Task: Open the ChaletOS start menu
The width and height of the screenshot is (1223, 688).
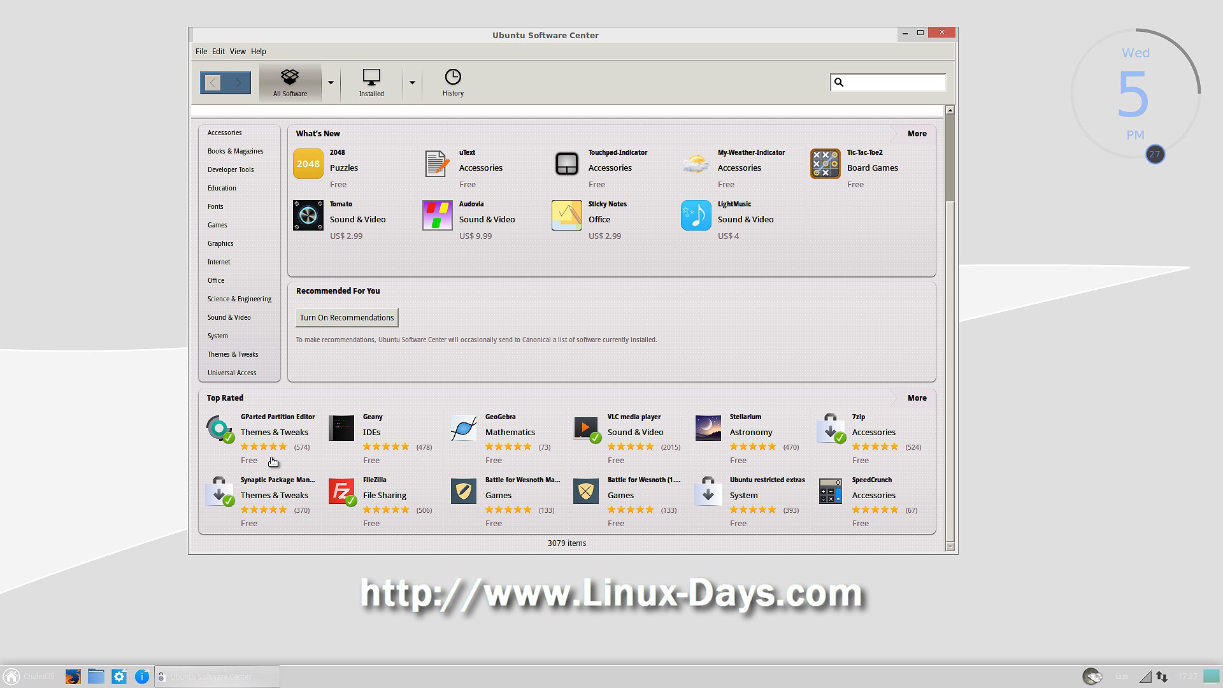Action: tap(29, 677)
